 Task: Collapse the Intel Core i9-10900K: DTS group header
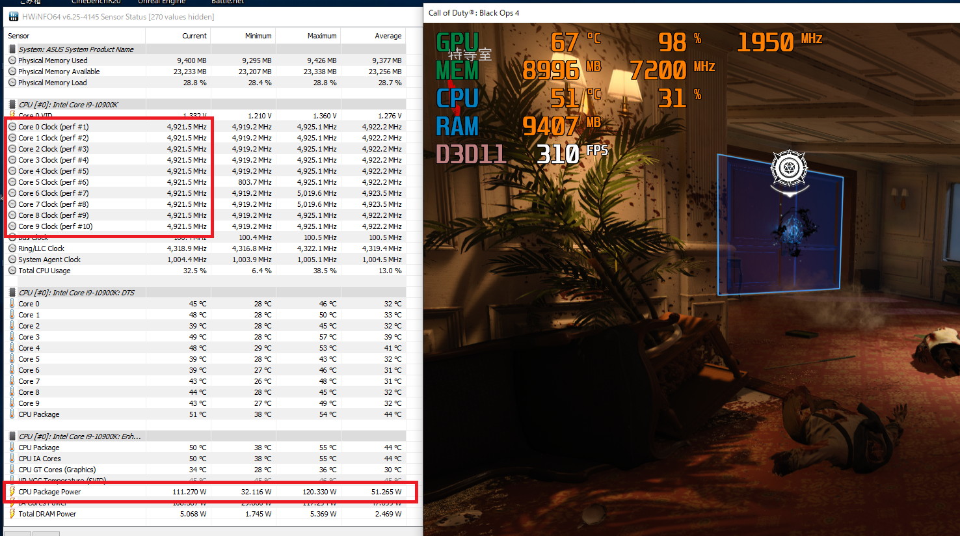click(x=12, y=293)
